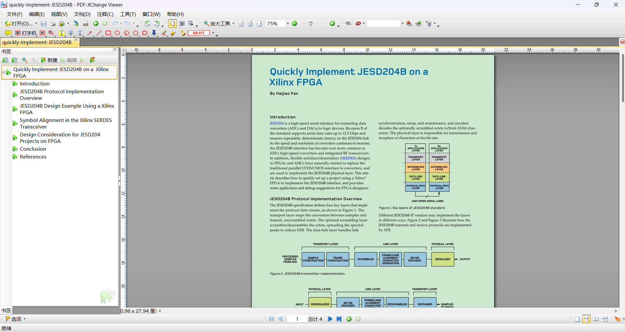This screenshot has height=332, width=625.
Task: Open the 文档(D) menu
Action: [x=82, y=14]
